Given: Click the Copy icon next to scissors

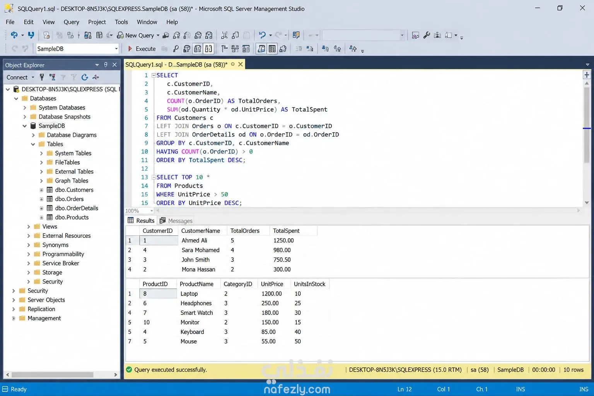Looking at the screenshot, I should click(x=235, y=35).
